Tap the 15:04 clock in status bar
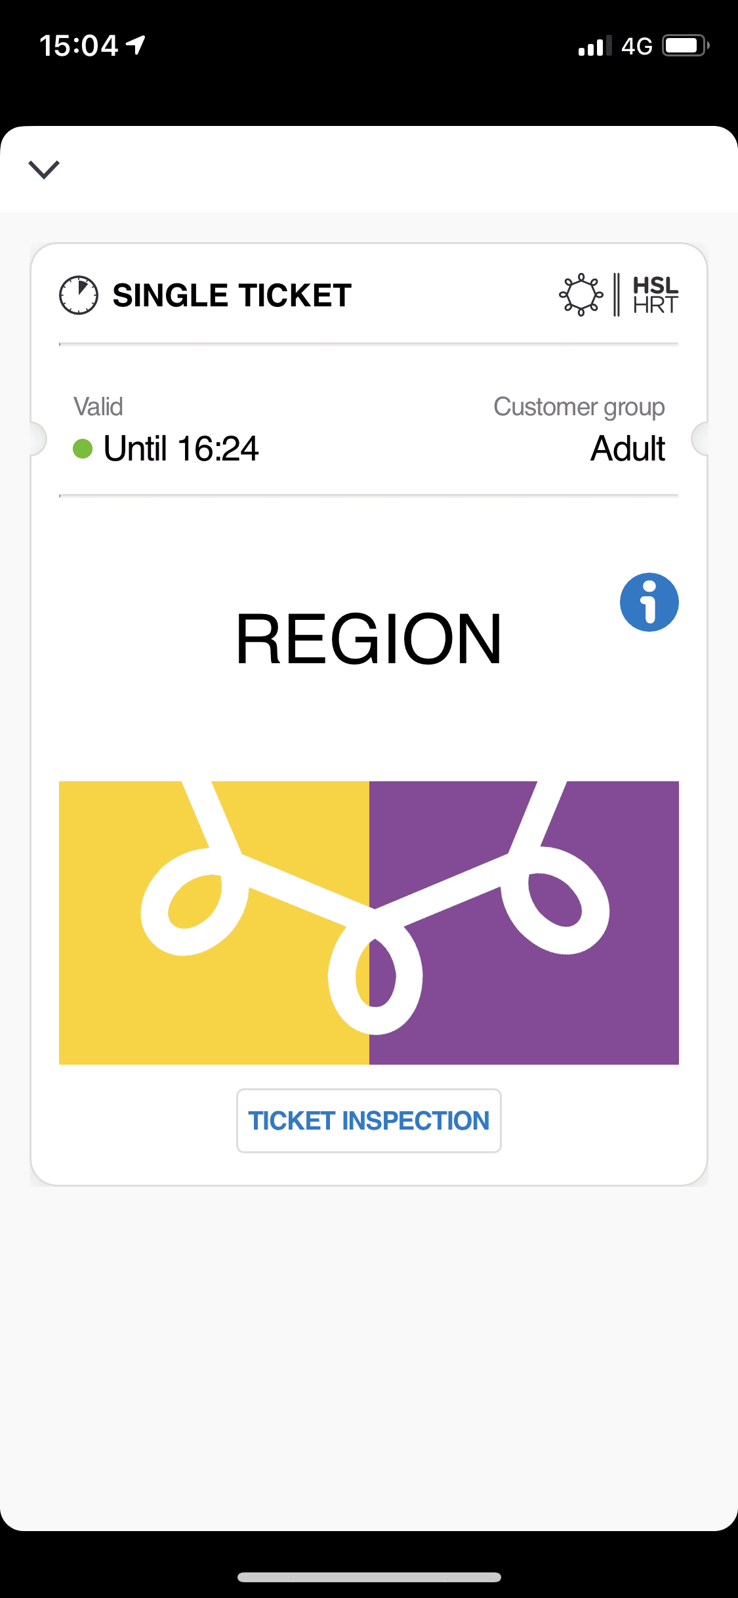Screen dimensions: 738x1598 pos(79,46)
